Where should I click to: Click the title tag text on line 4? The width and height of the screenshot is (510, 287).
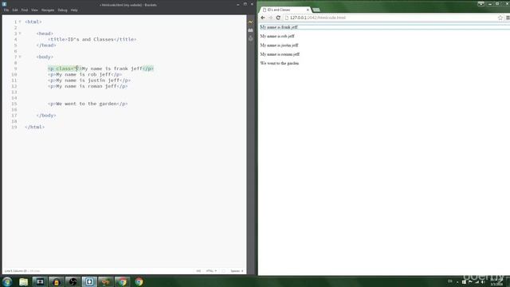click(92, 39)
